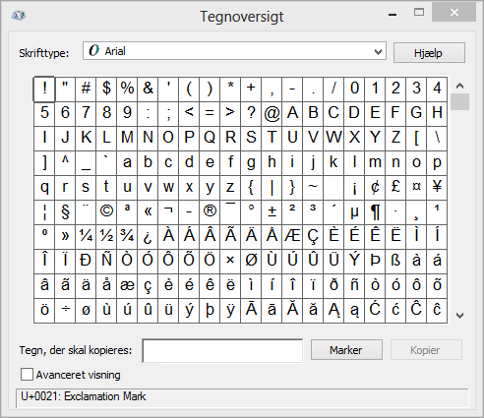Open the Skrifttype font dropdown
Screen dimensions: 484x418
pyautogui.click(x=234, y=51)
